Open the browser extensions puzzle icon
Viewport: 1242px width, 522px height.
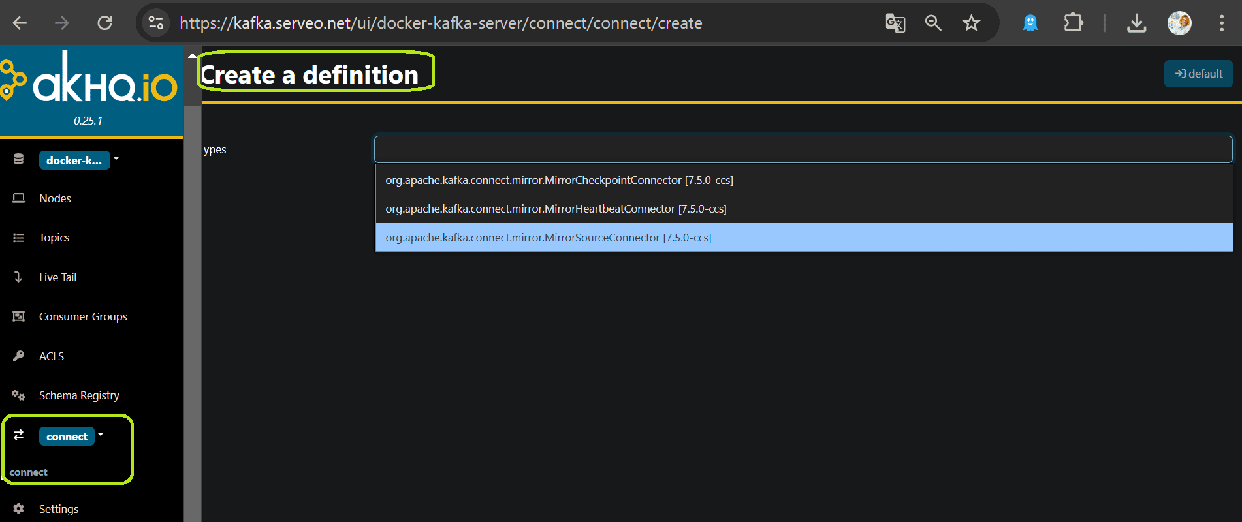[x=1073, y=23]
